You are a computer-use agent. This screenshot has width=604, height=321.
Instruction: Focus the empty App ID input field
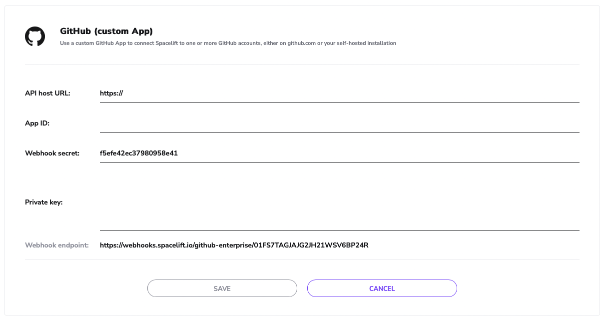pyautogui.click(x=340, y=123)
